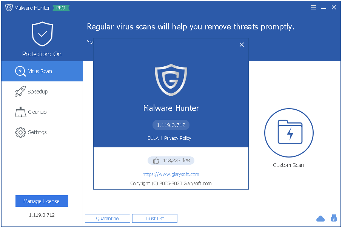Click the version text below Manage License
This screenshot has height=228, width=342.
(x=42, y=215)
